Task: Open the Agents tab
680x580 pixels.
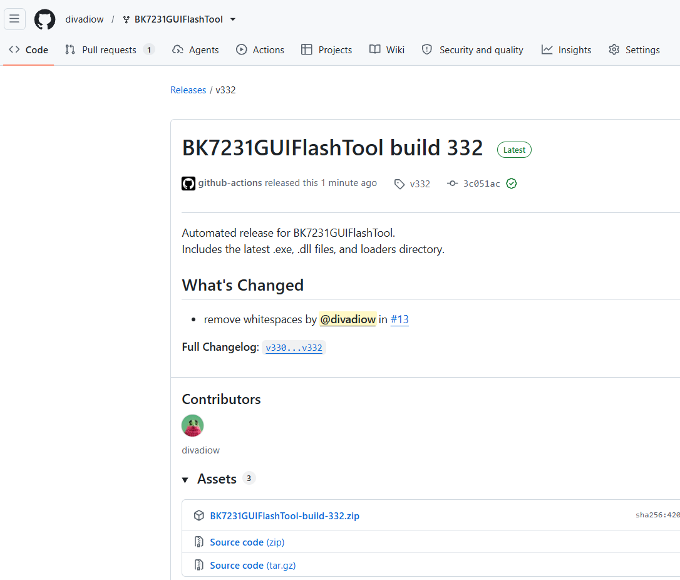Action: coord(195,50)
